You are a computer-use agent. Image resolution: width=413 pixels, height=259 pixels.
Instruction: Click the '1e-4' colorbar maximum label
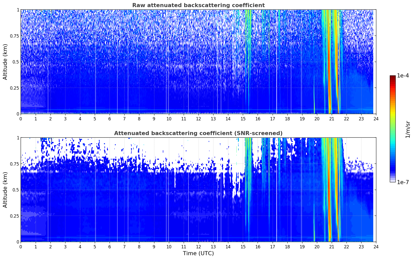coord(403,76)
